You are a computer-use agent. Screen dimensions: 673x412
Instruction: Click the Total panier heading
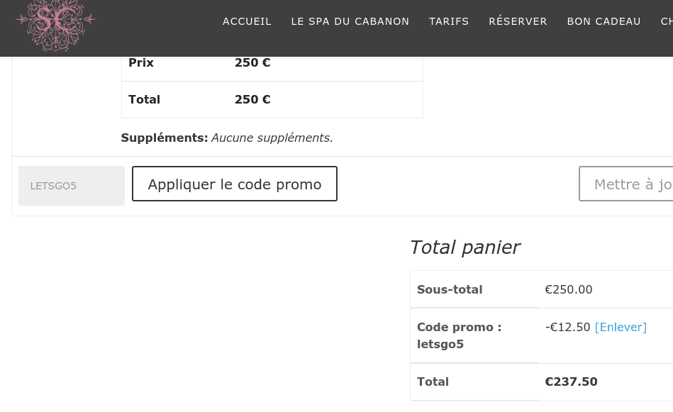(x=465, y=247)
